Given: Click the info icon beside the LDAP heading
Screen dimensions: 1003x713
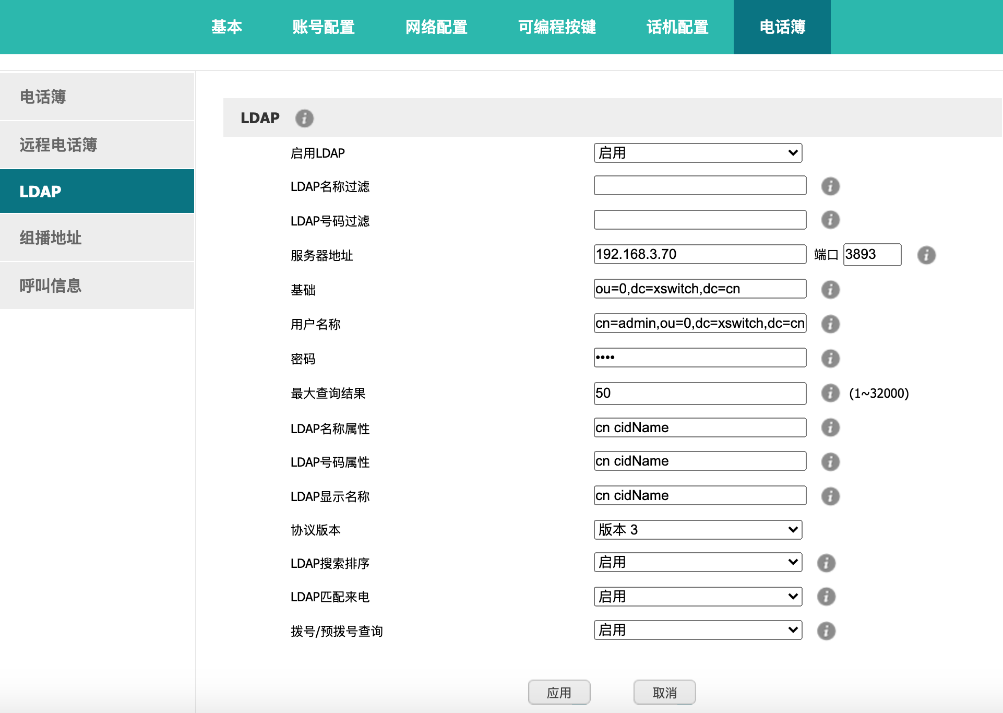Looking at the screenshot, I should [304, 118].
